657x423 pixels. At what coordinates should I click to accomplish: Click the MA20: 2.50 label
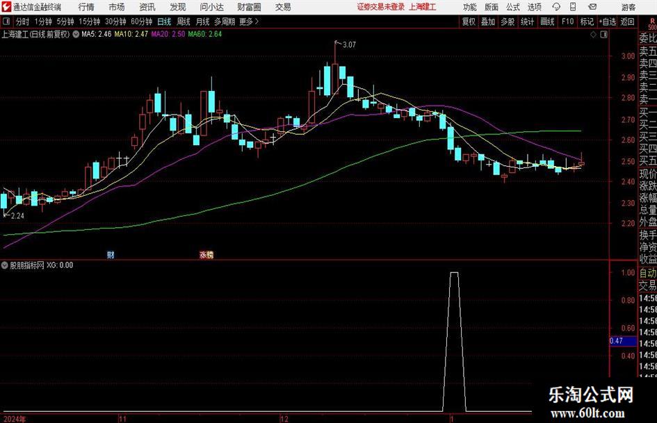click(x=168, y=34)
